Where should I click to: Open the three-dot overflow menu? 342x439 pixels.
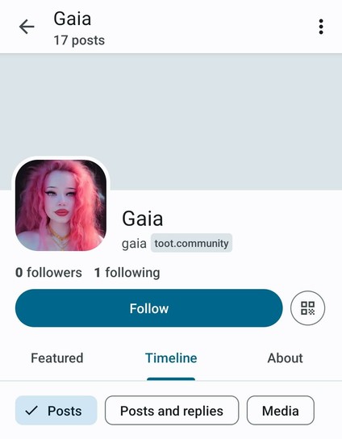point(321,27)
